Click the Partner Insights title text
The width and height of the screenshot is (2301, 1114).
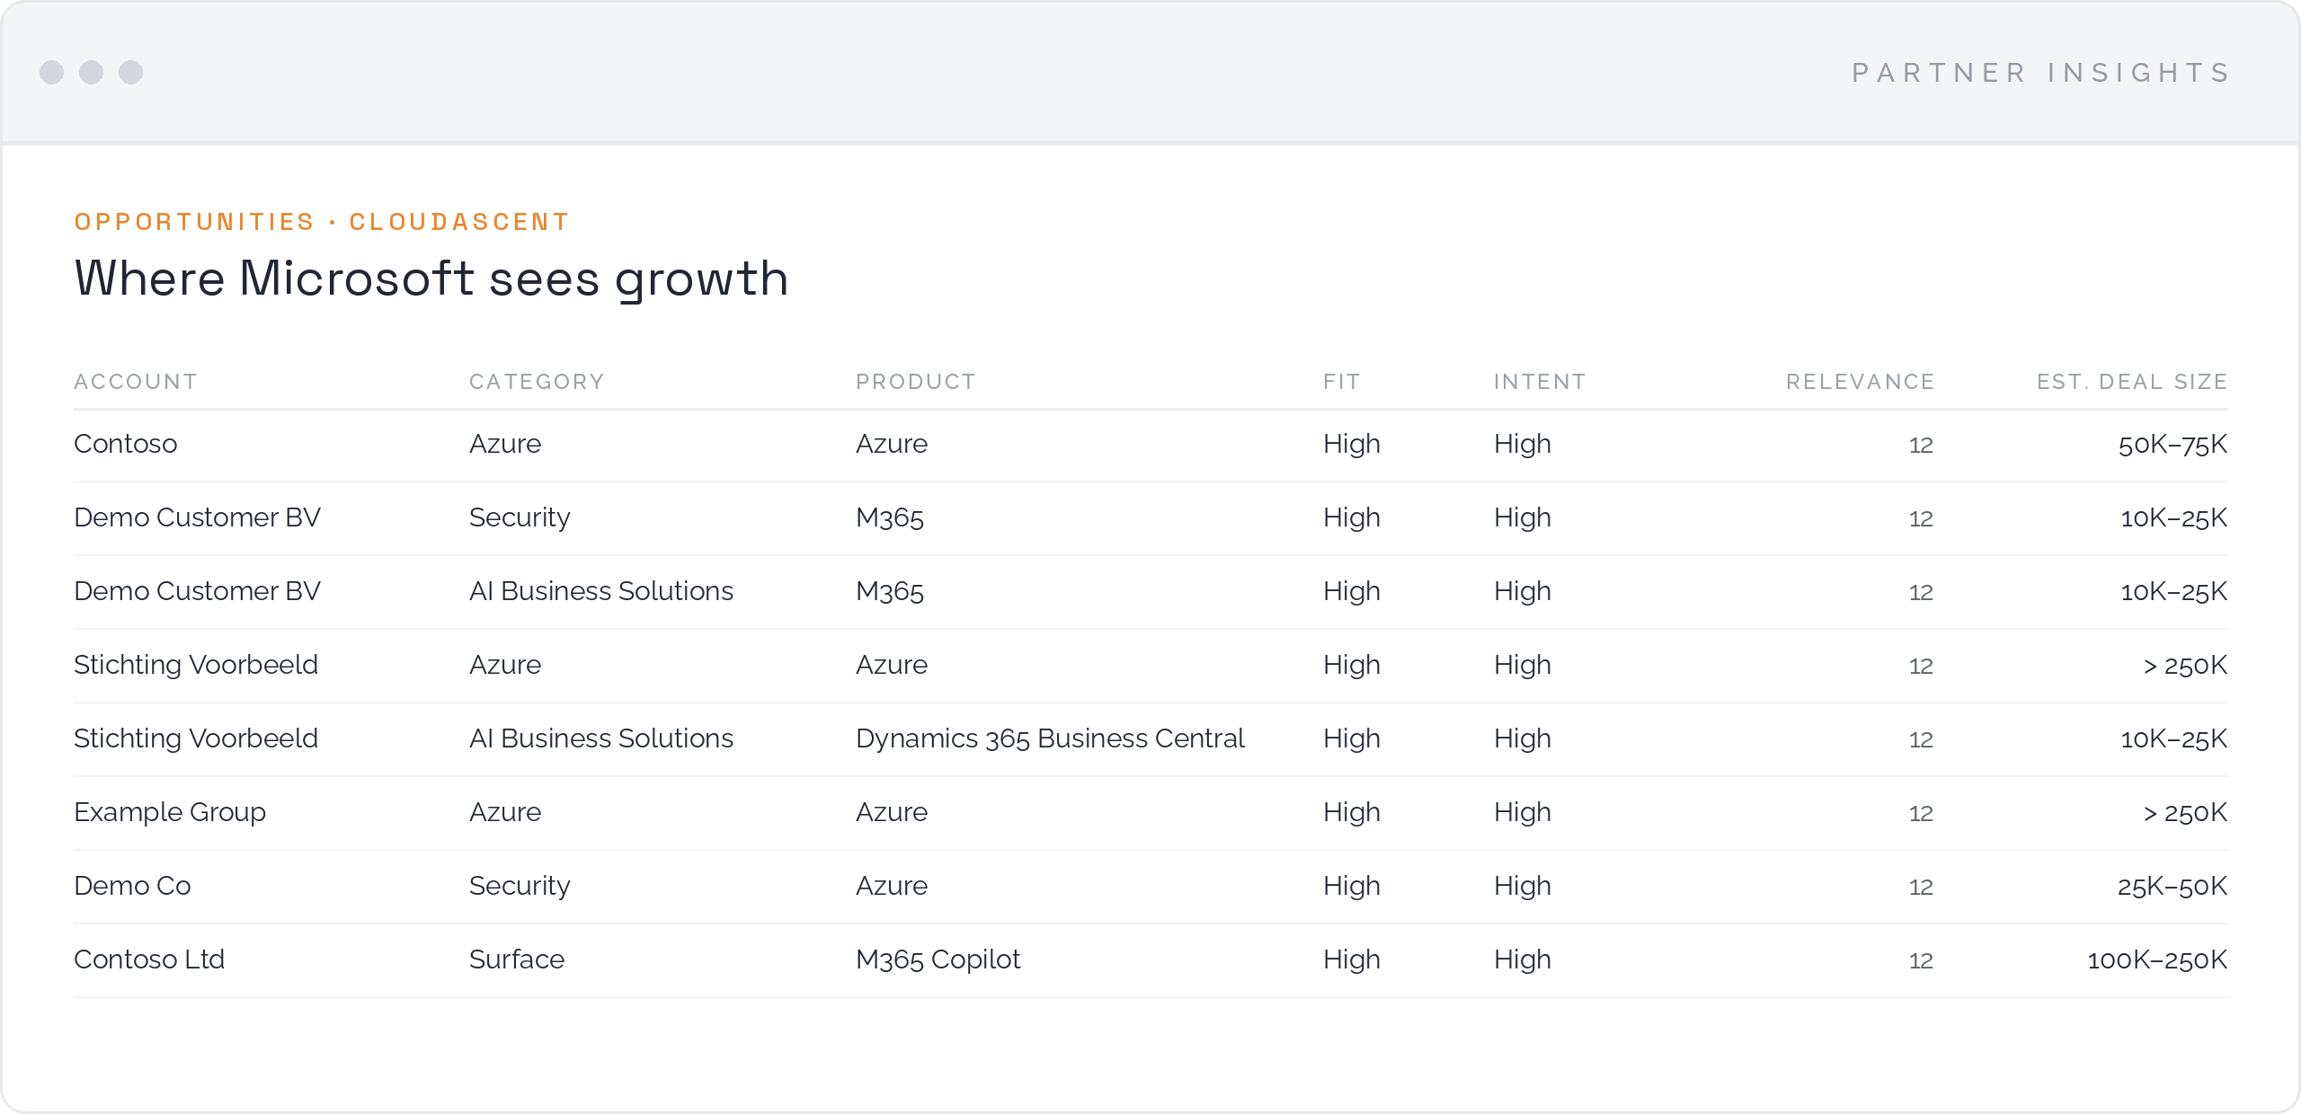tap(2041, 72)
